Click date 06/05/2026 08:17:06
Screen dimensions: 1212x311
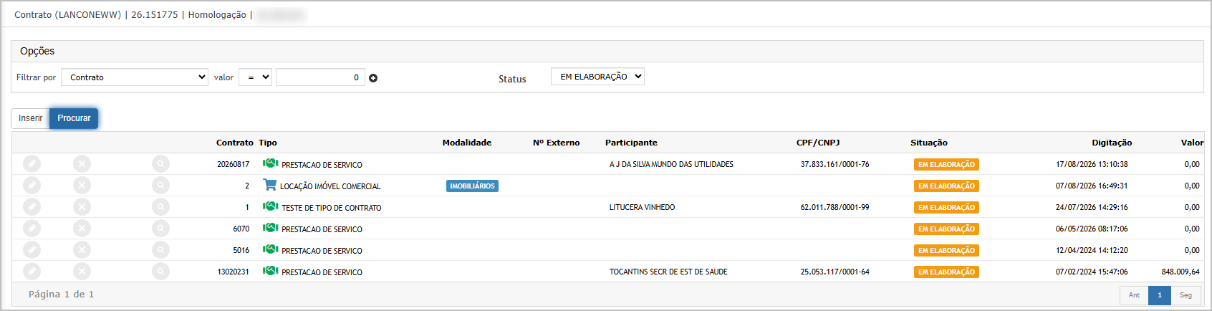(x=1092, y=229)
